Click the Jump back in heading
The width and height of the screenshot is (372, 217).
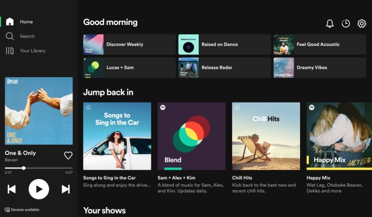(x=108, y=92)
